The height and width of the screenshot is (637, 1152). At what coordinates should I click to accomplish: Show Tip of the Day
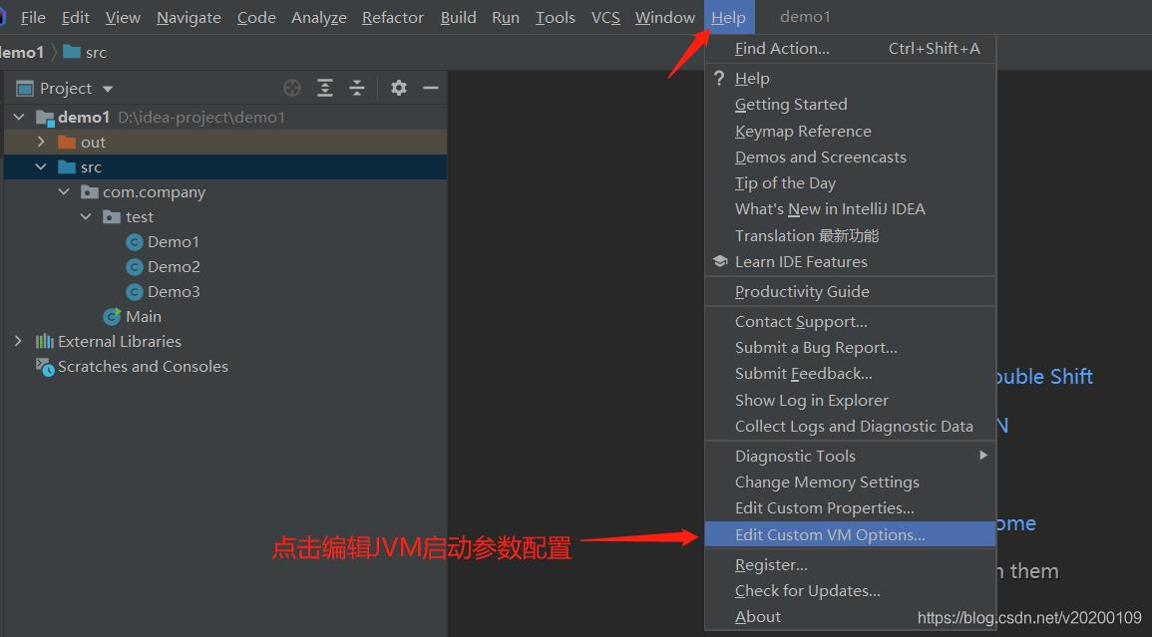point(850,183)
